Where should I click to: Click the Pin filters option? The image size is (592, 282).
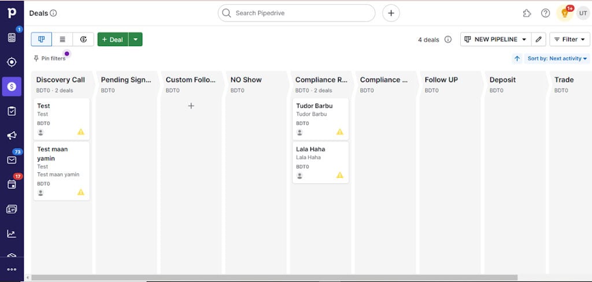[50, 58]
